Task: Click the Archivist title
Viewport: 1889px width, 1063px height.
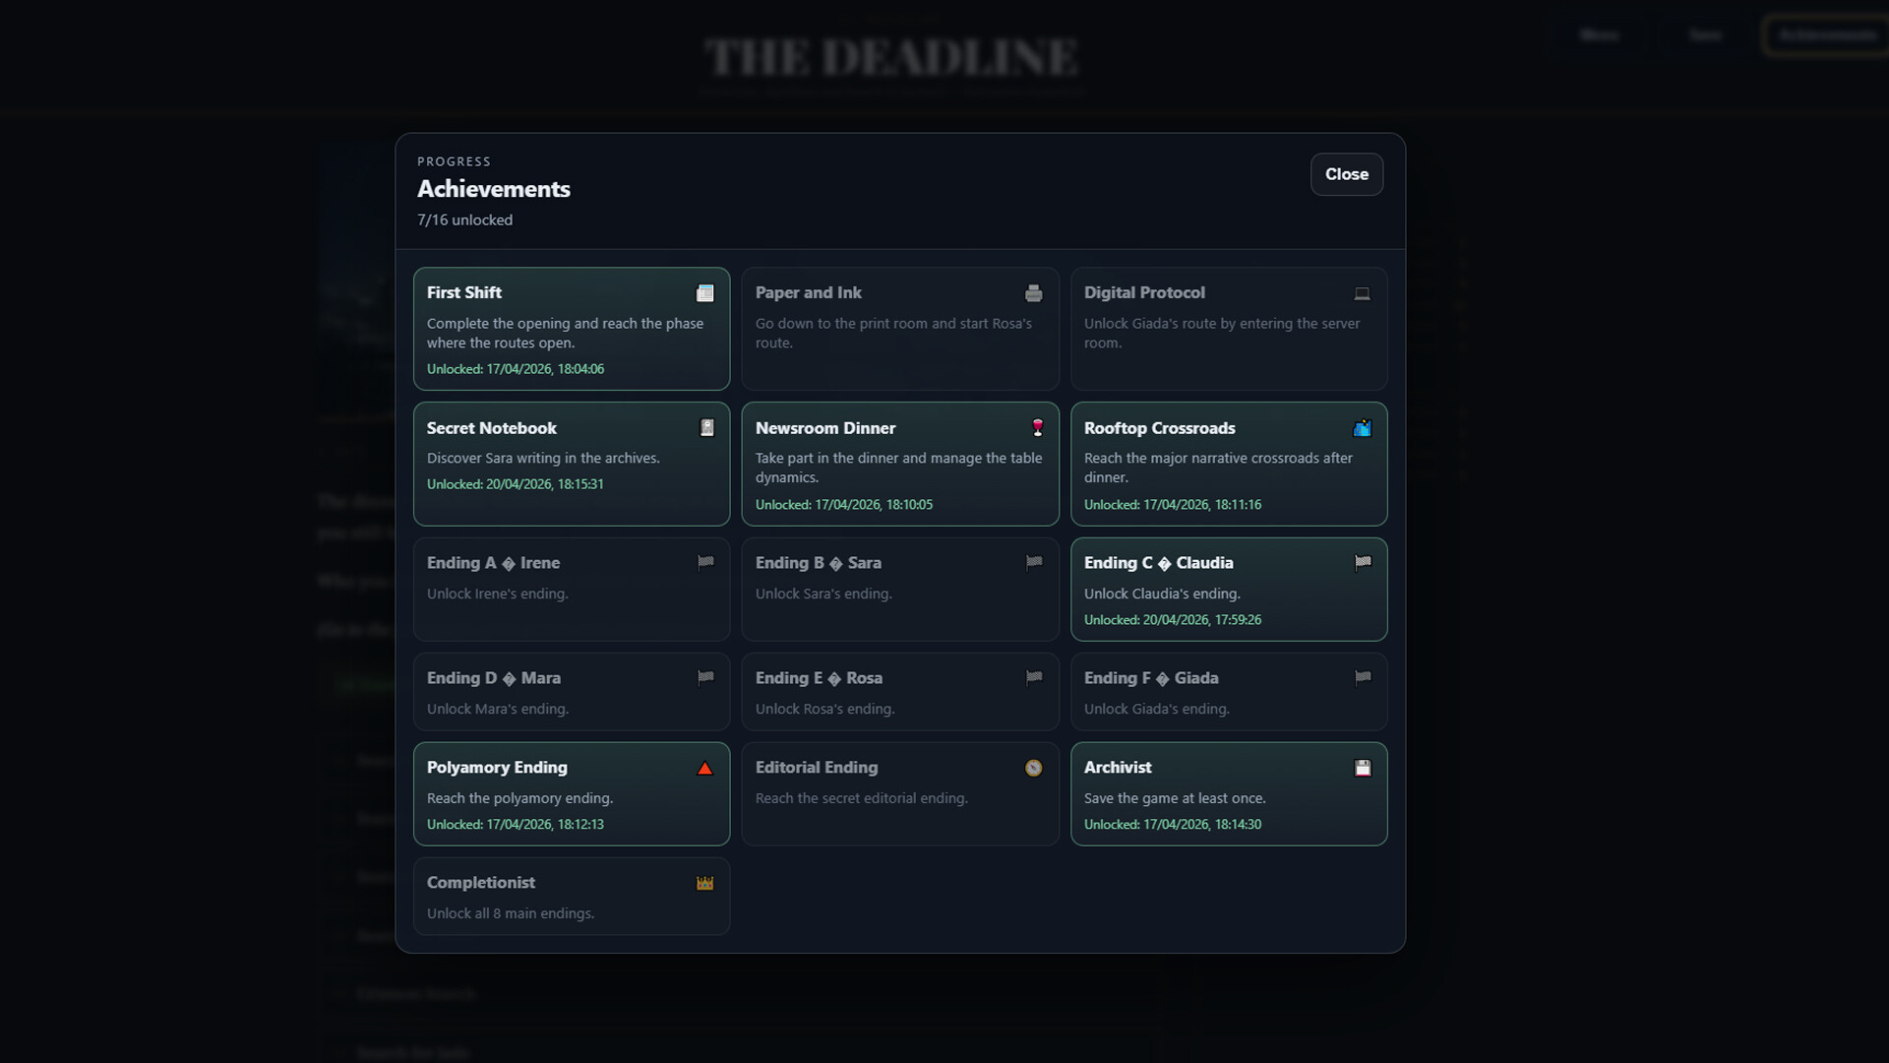Action: (x=1118, y=768)
